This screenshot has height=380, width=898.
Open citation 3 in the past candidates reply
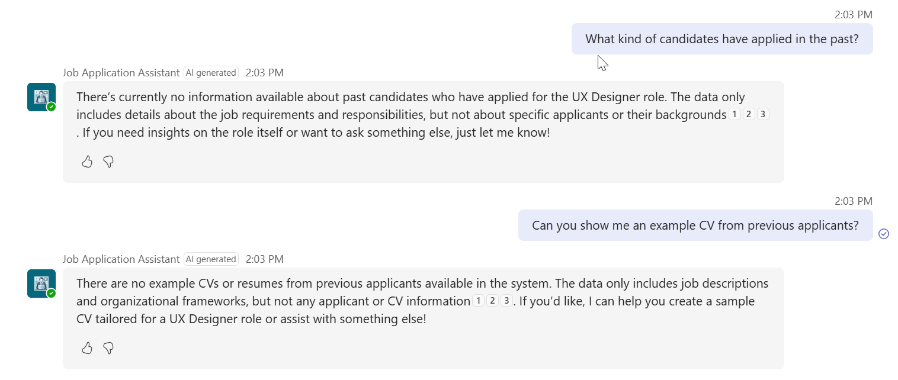(763, 115)
